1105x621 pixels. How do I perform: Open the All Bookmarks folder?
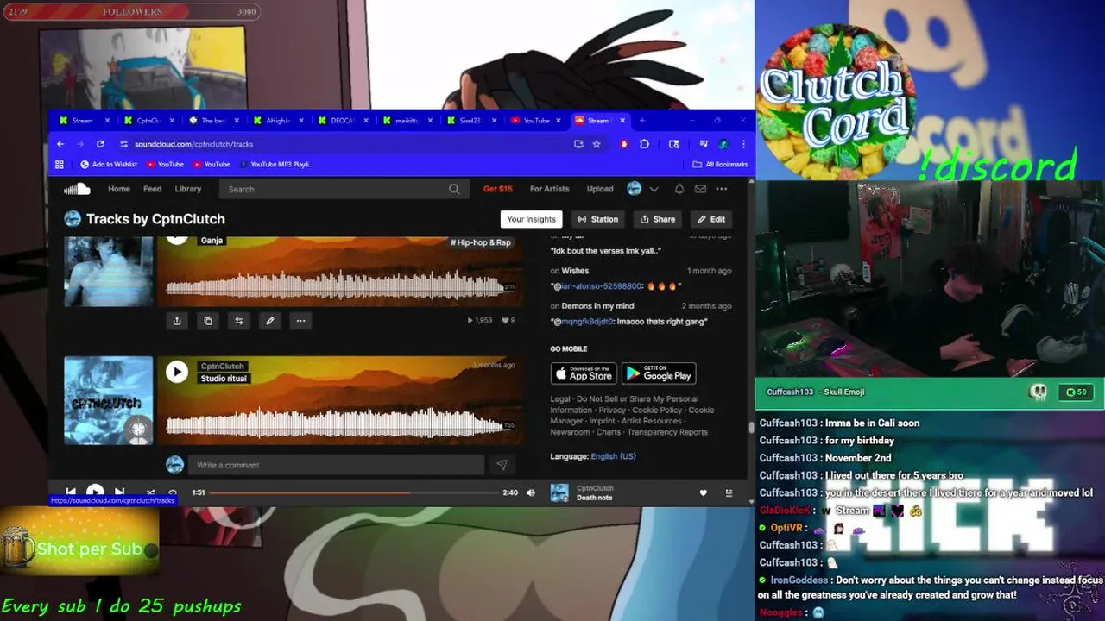tap(720, 164)
